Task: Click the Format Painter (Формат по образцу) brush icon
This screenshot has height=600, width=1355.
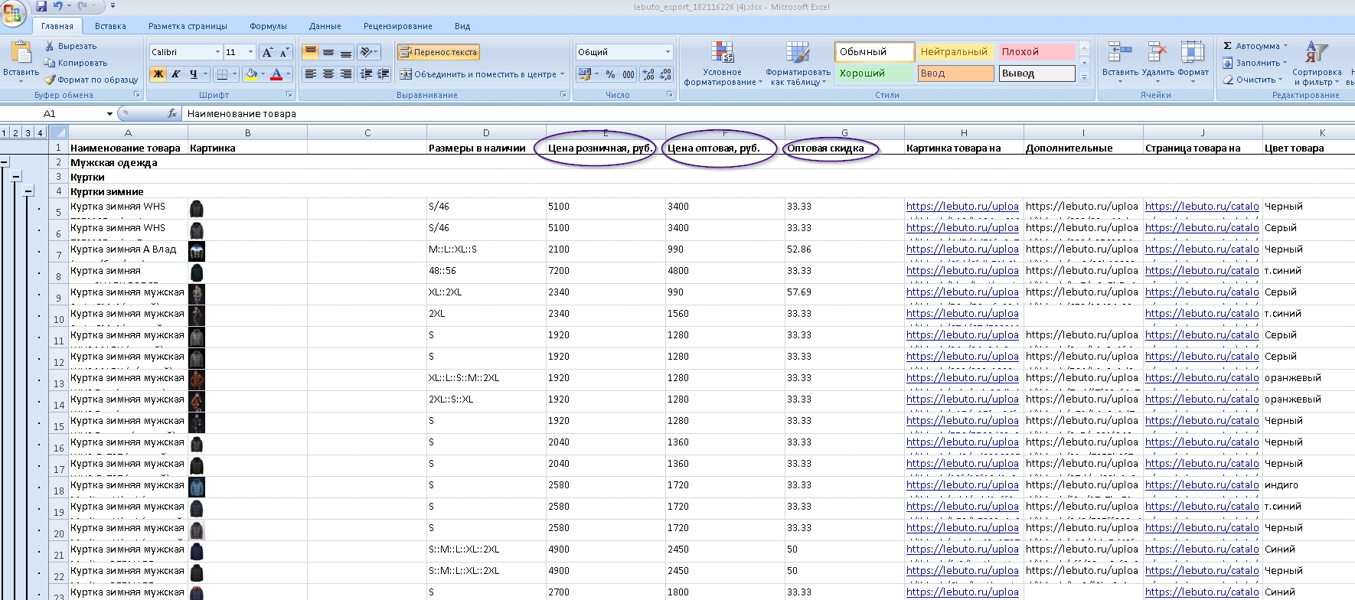Action: [51, 80]
